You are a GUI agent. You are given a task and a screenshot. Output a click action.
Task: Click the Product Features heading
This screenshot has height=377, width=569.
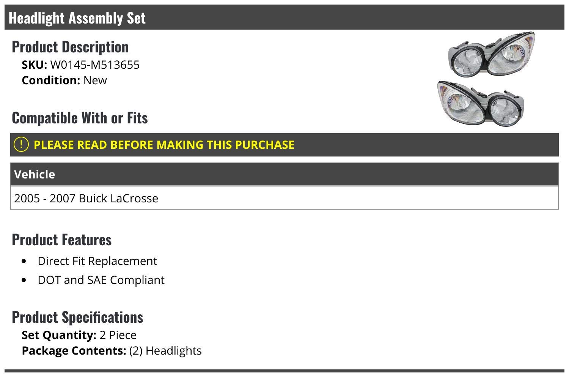click(x=62, y=240)
